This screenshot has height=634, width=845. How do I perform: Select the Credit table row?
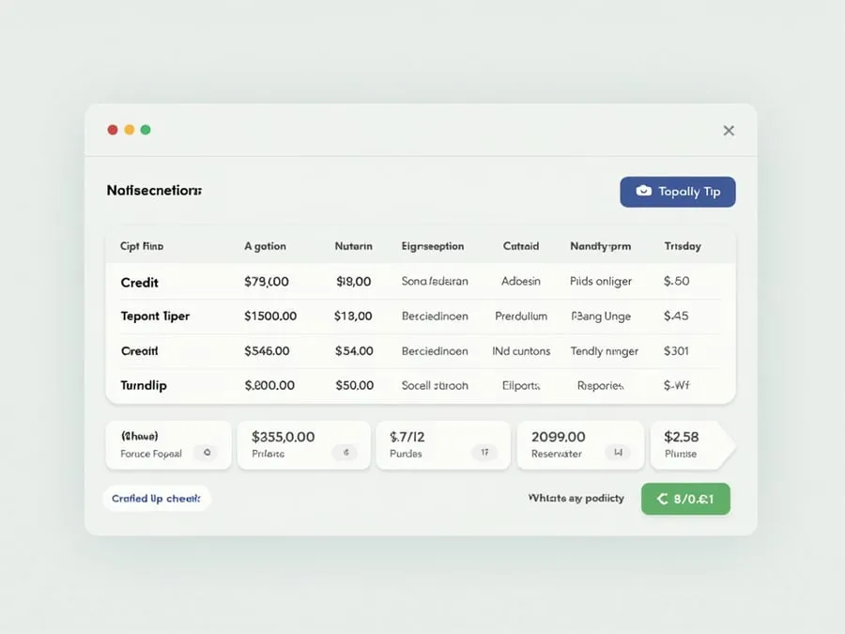tap(421, 282)
